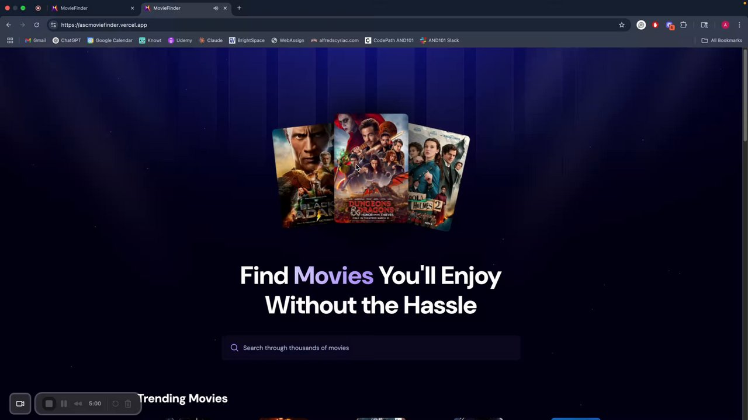Click the magnifier icon in search field
The width and height of the screenshot is (748, 420).
tap(234, 348)
